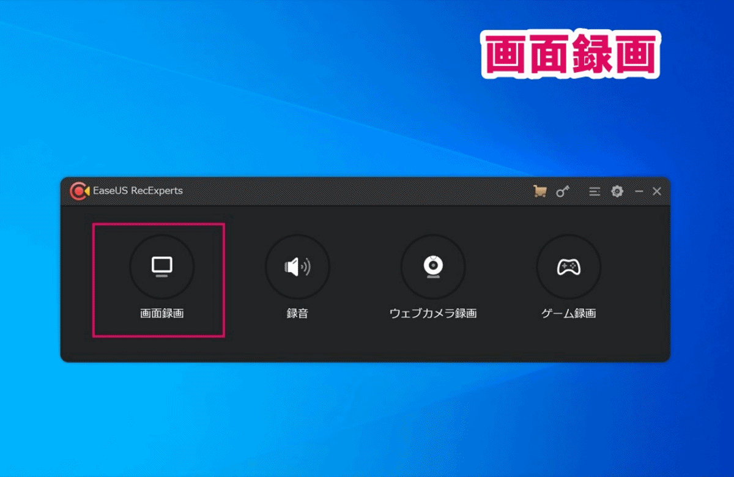Screen dimensions: 734x477
Task: Close the RecExperts window
Action: 657,191
